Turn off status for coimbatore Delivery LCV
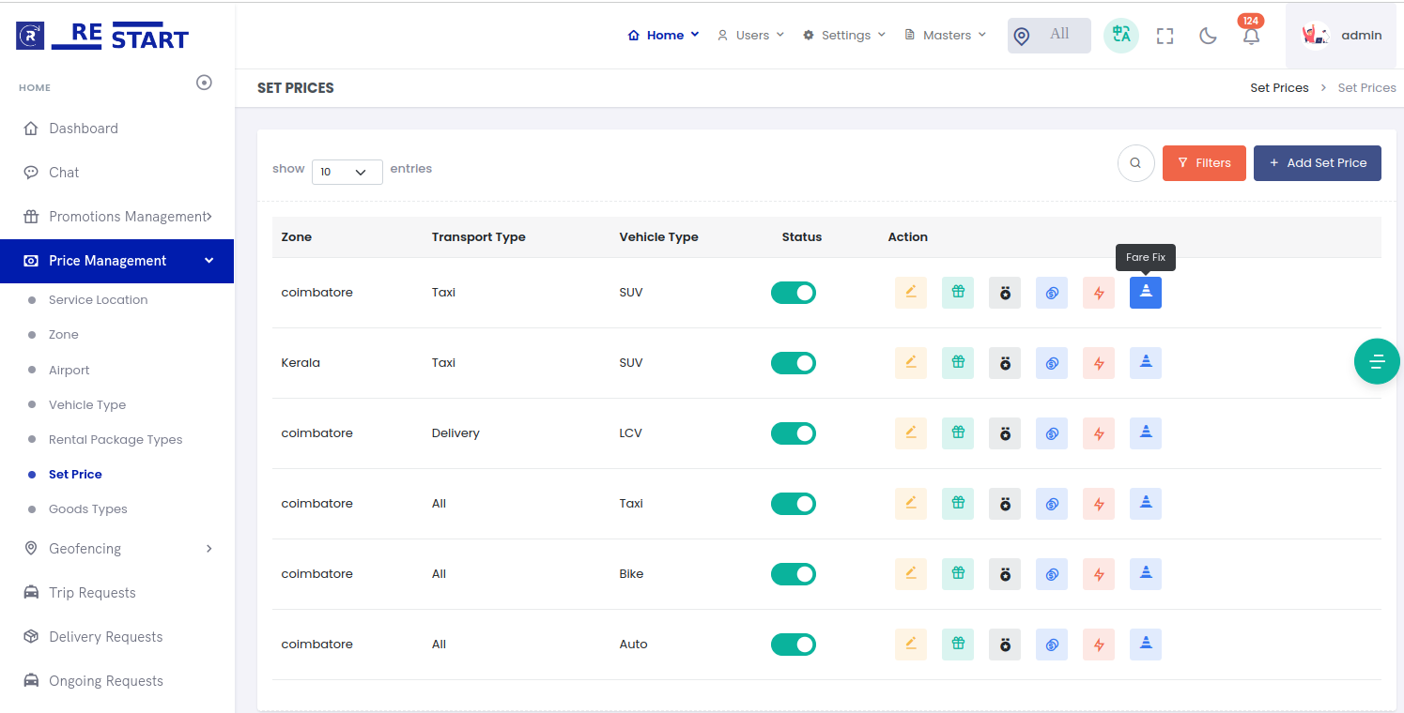The image size is (1404, 713). pos(794,433)
